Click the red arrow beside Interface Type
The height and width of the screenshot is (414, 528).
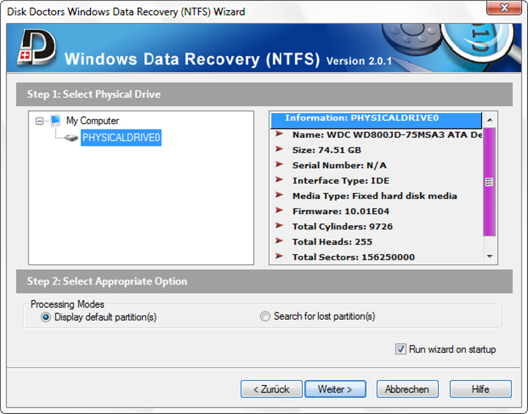(280, 180)
